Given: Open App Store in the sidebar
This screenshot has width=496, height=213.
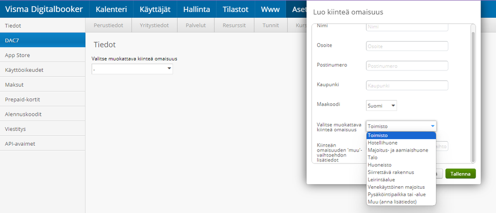Looking at the screenshot, I should pos(43,55).
